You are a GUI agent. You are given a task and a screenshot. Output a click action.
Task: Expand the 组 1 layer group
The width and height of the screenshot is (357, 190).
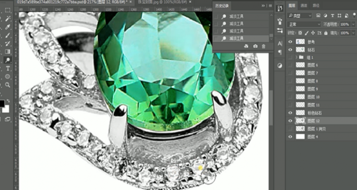click(296, 57)
